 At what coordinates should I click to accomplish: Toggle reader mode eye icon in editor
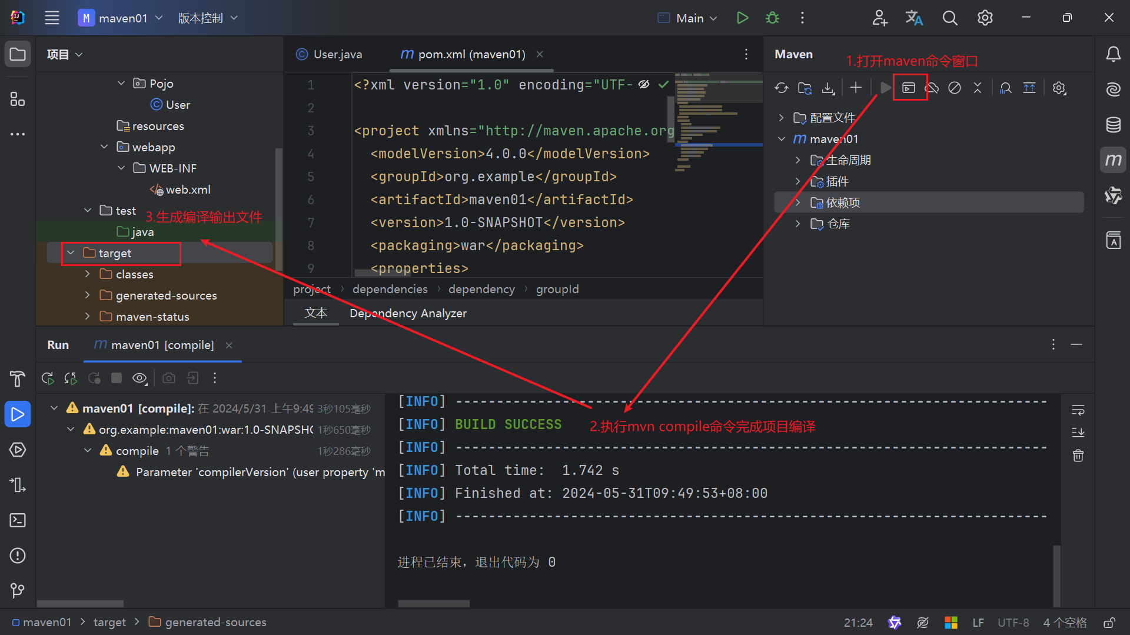click(644, 85)
